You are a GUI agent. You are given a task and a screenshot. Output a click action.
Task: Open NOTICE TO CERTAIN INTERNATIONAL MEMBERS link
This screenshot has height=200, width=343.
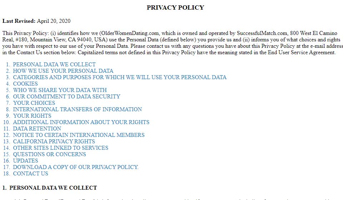pos(79,135)
